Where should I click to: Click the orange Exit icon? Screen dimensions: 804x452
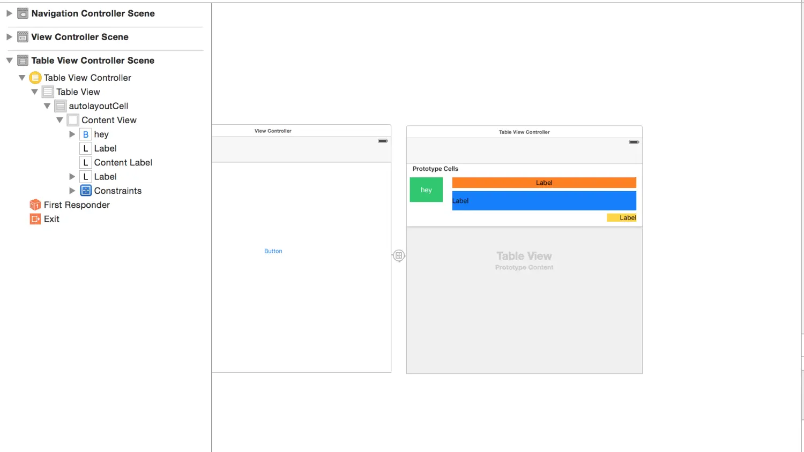35,219
